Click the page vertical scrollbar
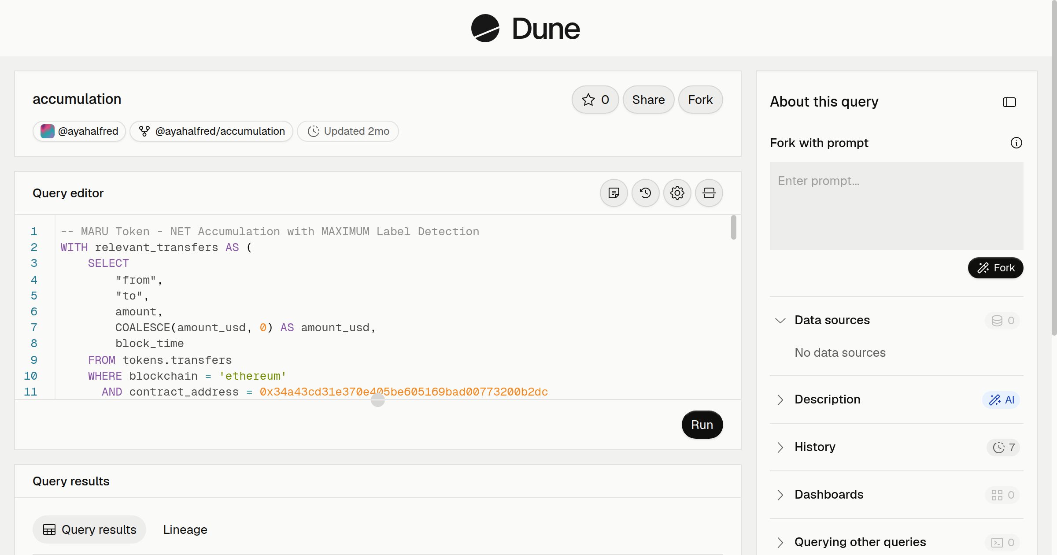Screen dimensions: 1057x555 tap(1054, 167)
